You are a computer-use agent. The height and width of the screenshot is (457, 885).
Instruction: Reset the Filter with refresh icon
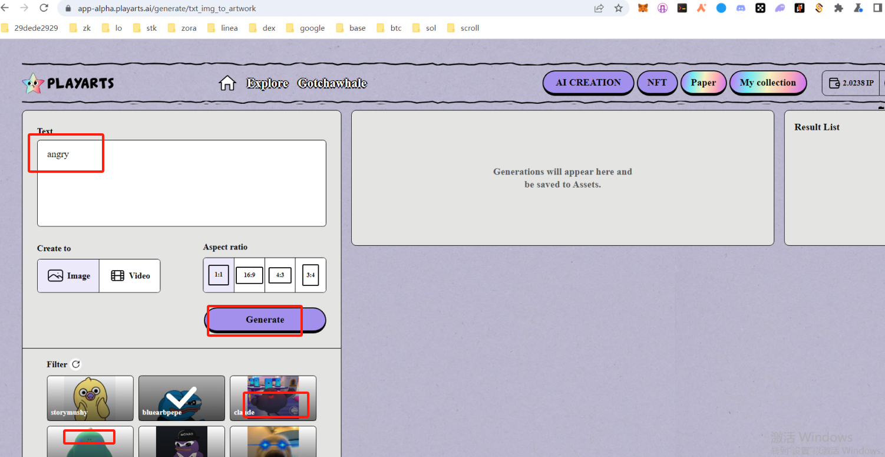pyautogui.click(x=76, y=364)
